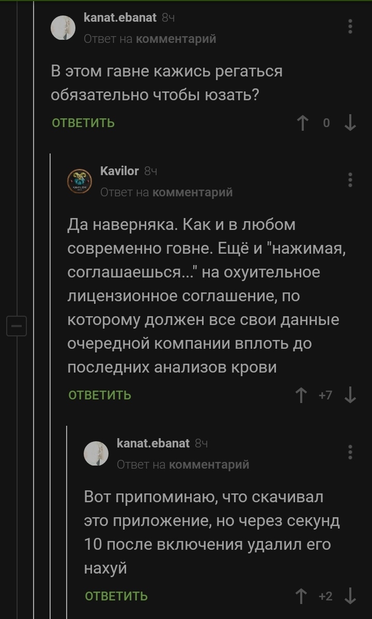Click kanat.ebanat's avatar on the top comment
Screen dimensions: 372x619
(x=63, y=27)
